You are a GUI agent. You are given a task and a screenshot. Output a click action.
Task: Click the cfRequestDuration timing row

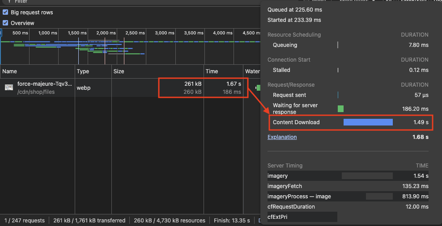[x=348, y=207]
